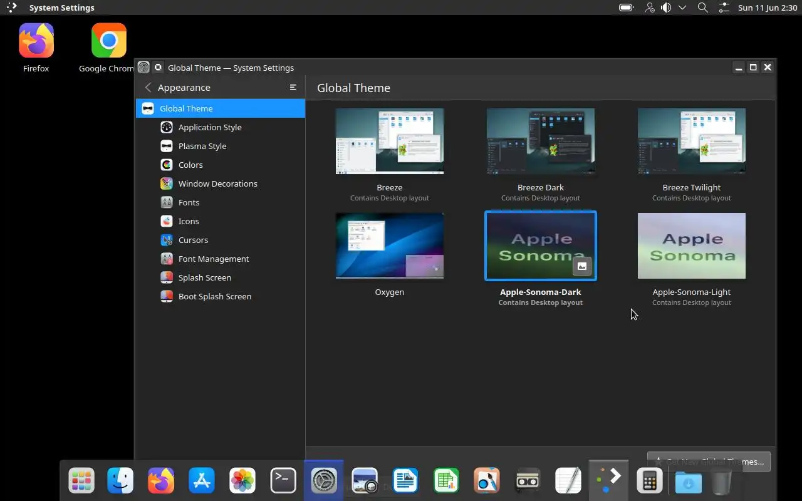Image resolution: width=802 pixels, height=501 pixels.
Task: Open the launchpad app grid in dock
Action: pyautogui.click(x=81, y=481)
